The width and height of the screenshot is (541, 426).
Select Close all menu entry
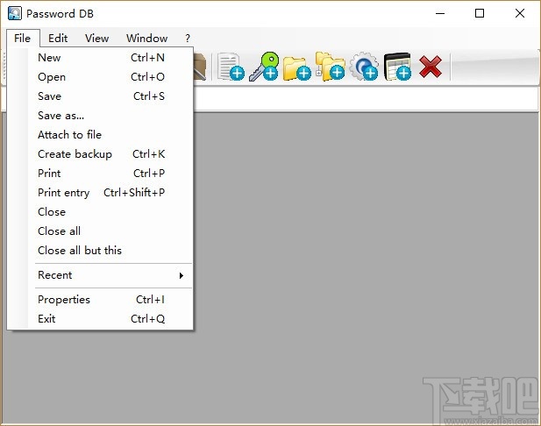pos(100,231)
